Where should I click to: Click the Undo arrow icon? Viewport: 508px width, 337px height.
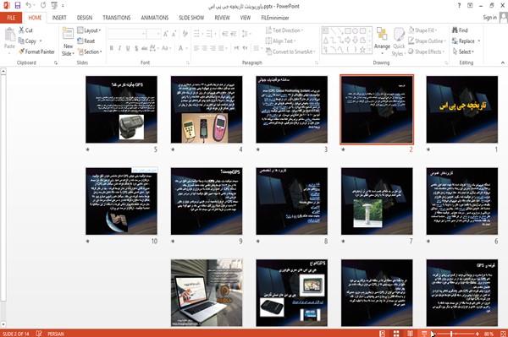click(x=29, y=6)
